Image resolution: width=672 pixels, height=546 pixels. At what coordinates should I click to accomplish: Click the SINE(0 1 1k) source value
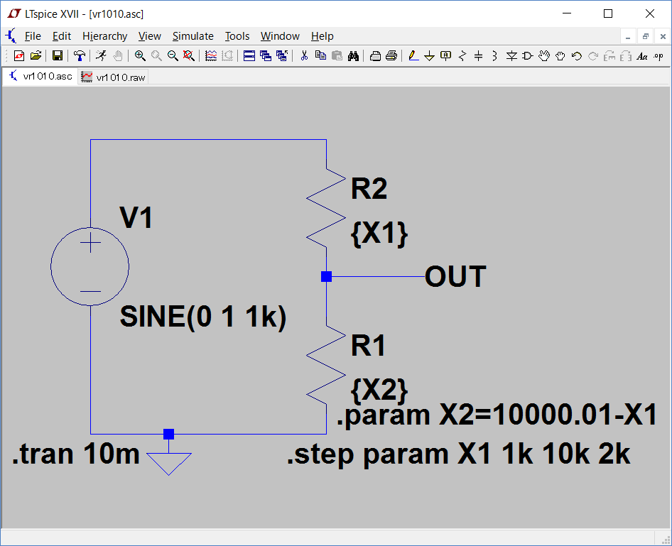(203, 317)
